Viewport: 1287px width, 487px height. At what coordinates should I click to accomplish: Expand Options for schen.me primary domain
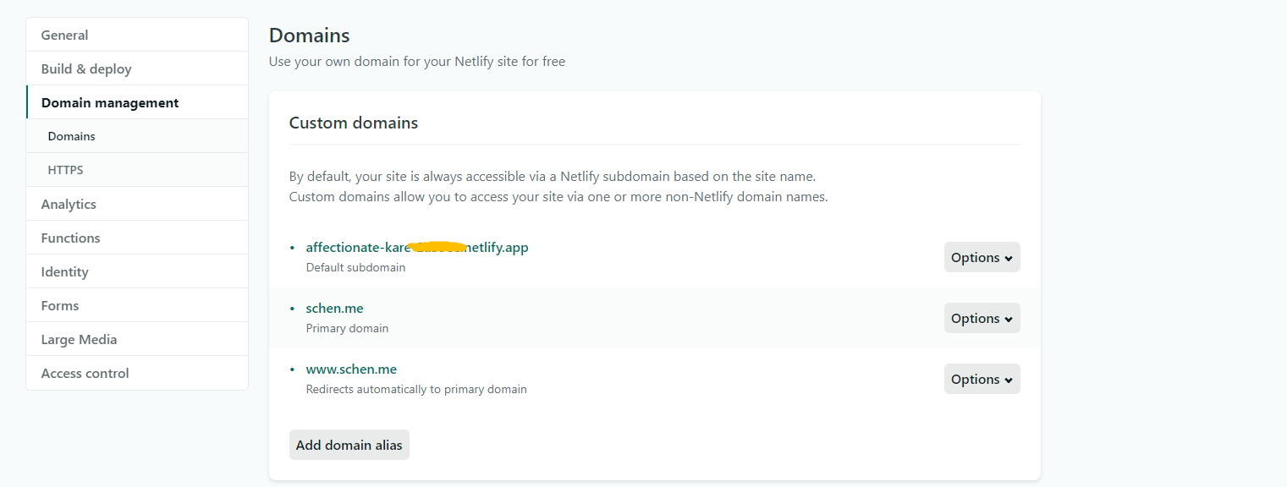[x=982, y=318]
